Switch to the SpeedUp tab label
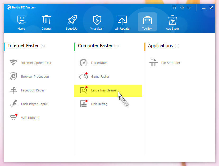Screen dimensions: 219x166 point(72,29)
